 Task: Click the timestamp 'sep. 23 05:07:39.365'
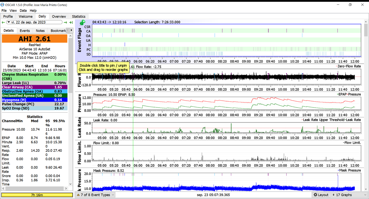pyautogui.click(x=213, y=195)
